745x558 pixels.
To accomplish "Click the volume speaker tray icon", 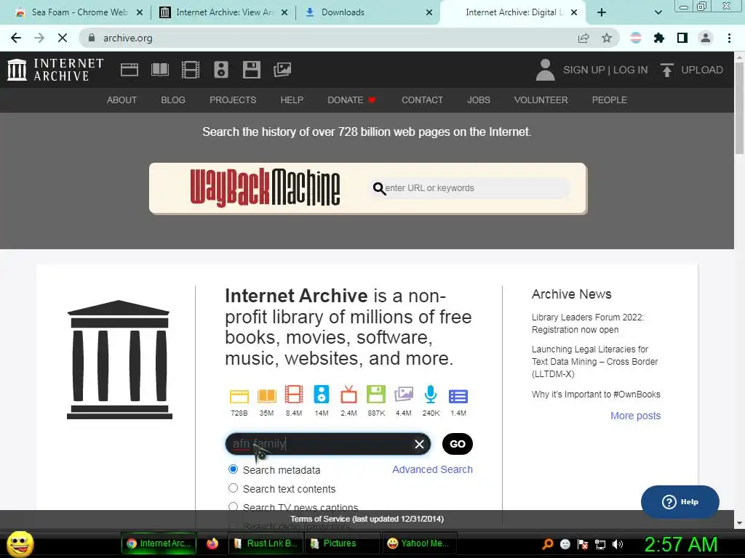I will [617, 544].
